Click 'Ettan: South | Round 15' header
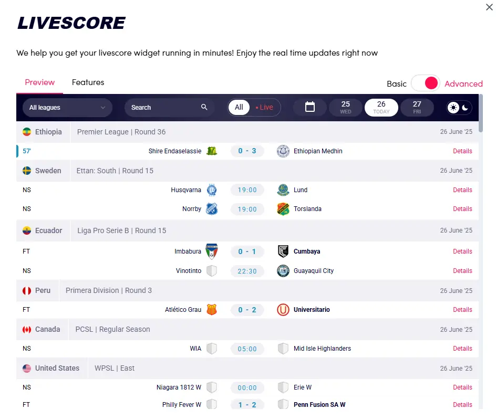 pos(115,171)
